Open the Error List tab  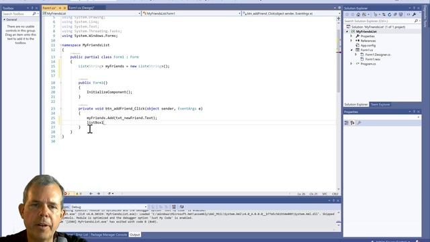point(82,235)
